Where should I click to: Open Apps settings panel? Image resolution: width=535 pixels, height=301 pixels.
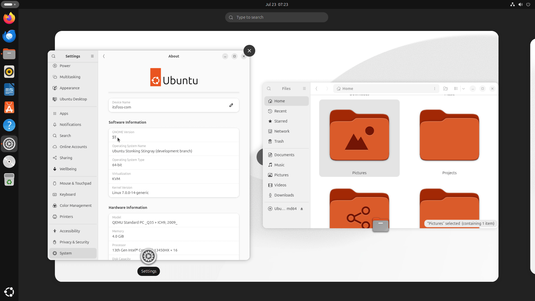coord(73,113)
